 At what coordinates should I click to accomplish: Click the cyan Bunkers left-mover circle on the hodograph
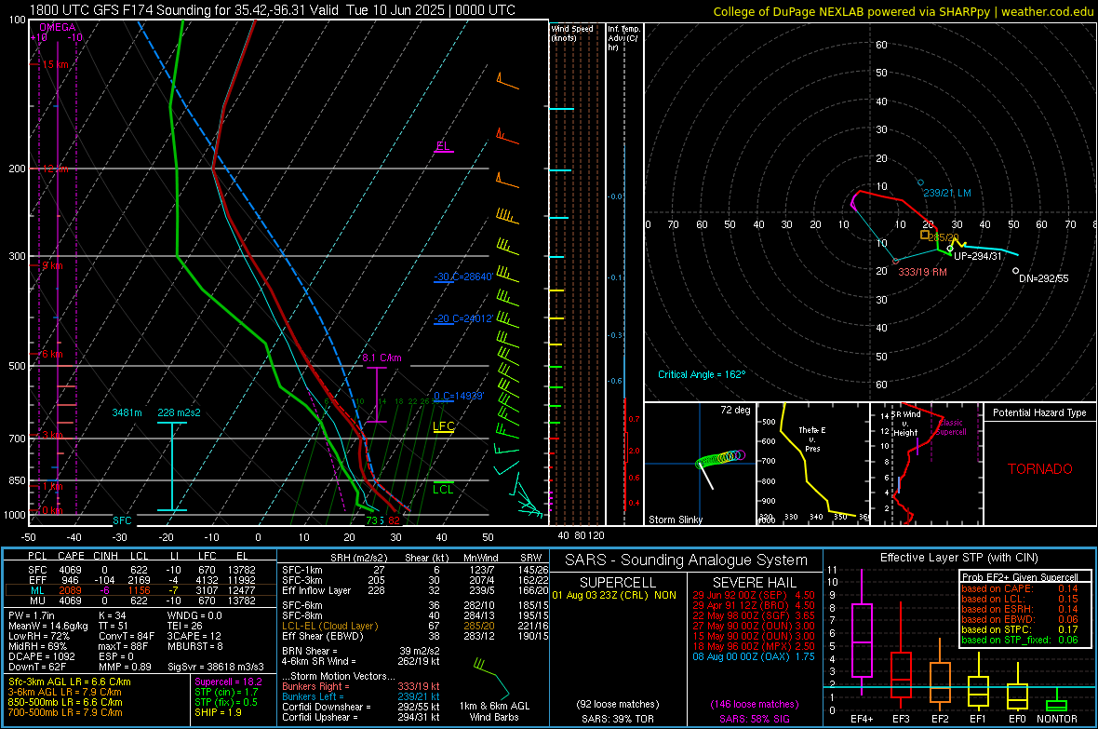(920, 182)
